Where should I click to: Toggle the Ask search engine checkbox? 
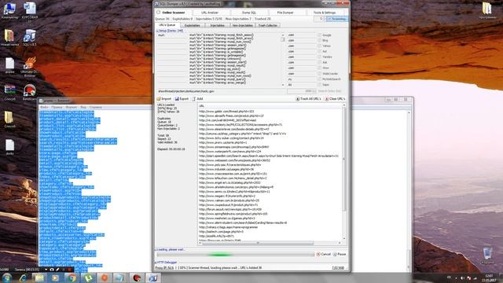(320, 62)
